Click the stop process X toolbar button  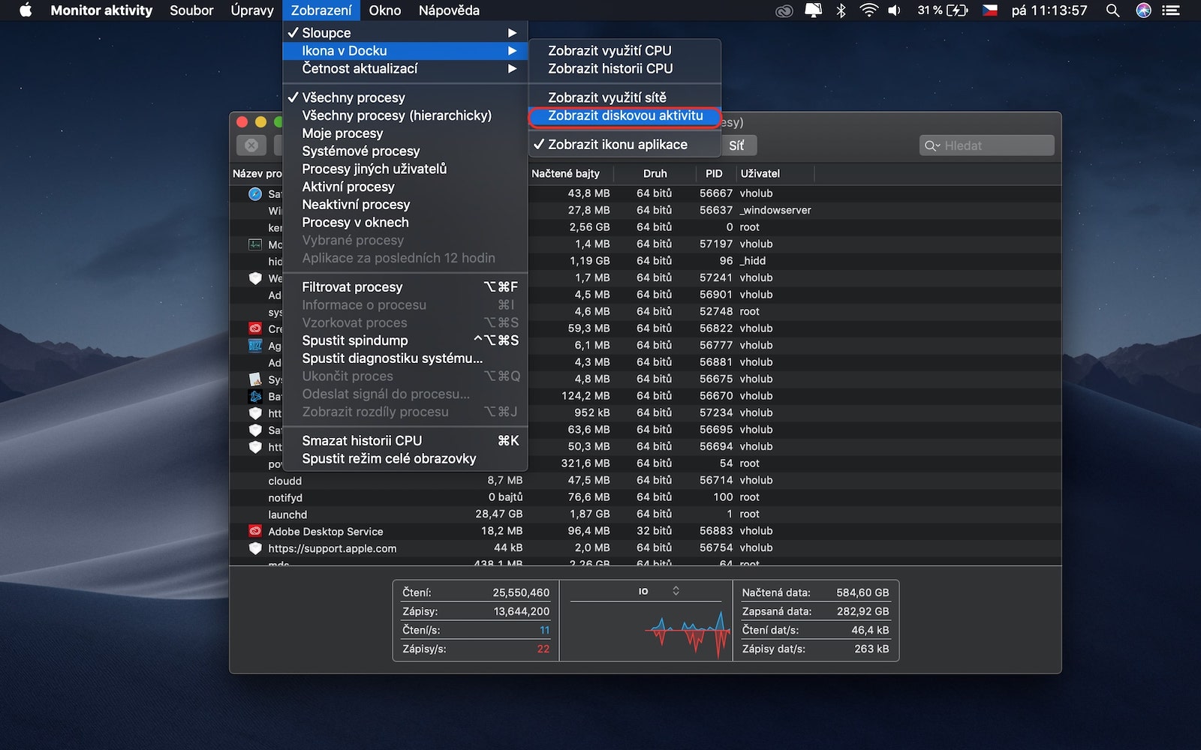[x=251, y=145]
